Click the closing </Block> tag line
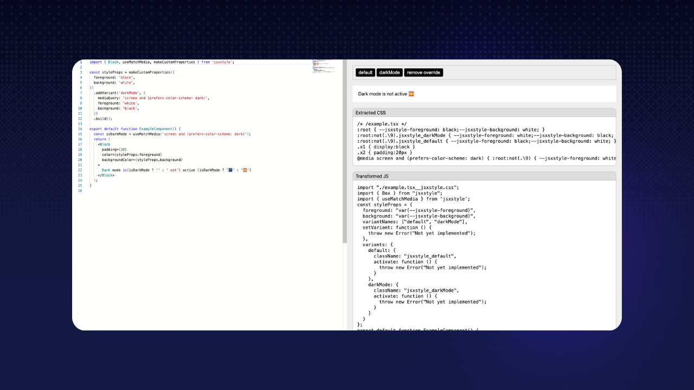Image resolution: width=694 pixels, height=390 pixels. (x=106, y=175)
